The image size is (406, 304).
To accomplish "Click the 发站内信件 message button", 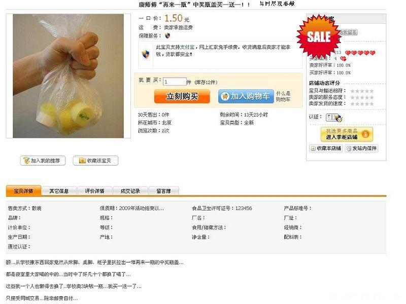I will tap(361, 148).
